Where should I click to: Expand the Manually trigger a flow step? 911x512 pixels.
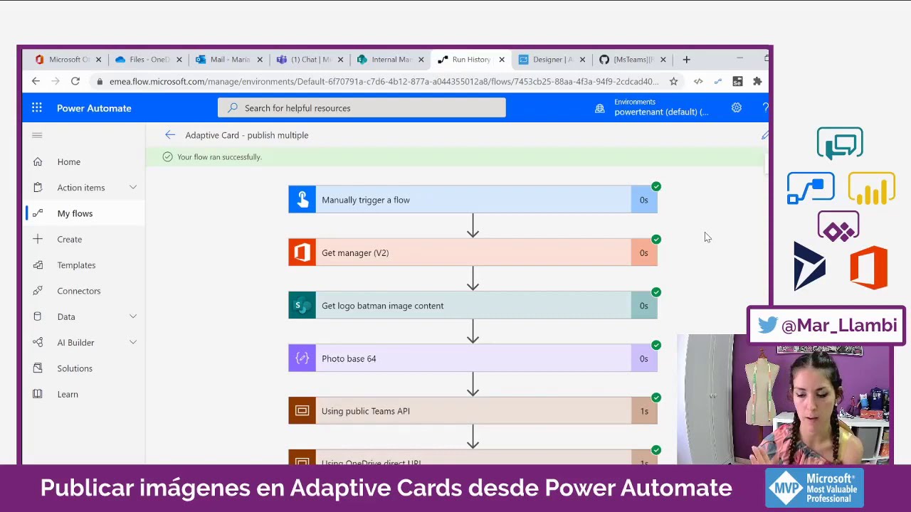pos(473,200)
